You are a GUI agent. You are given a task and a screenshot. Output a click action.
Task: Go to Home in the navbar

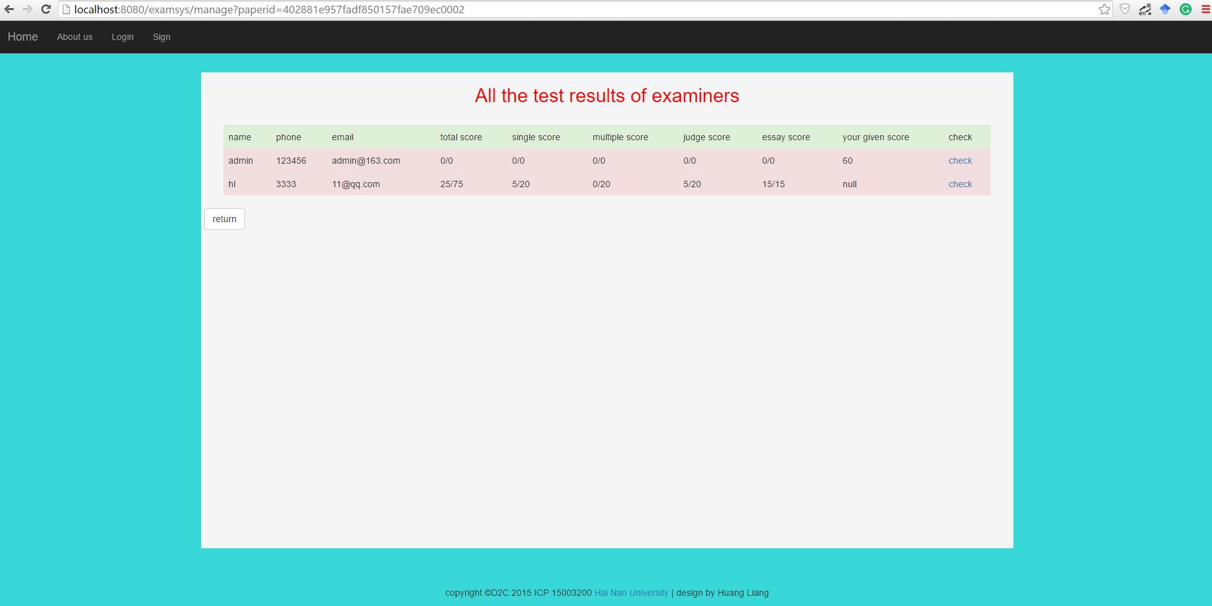pyautogui.click(x=23, y=37)
